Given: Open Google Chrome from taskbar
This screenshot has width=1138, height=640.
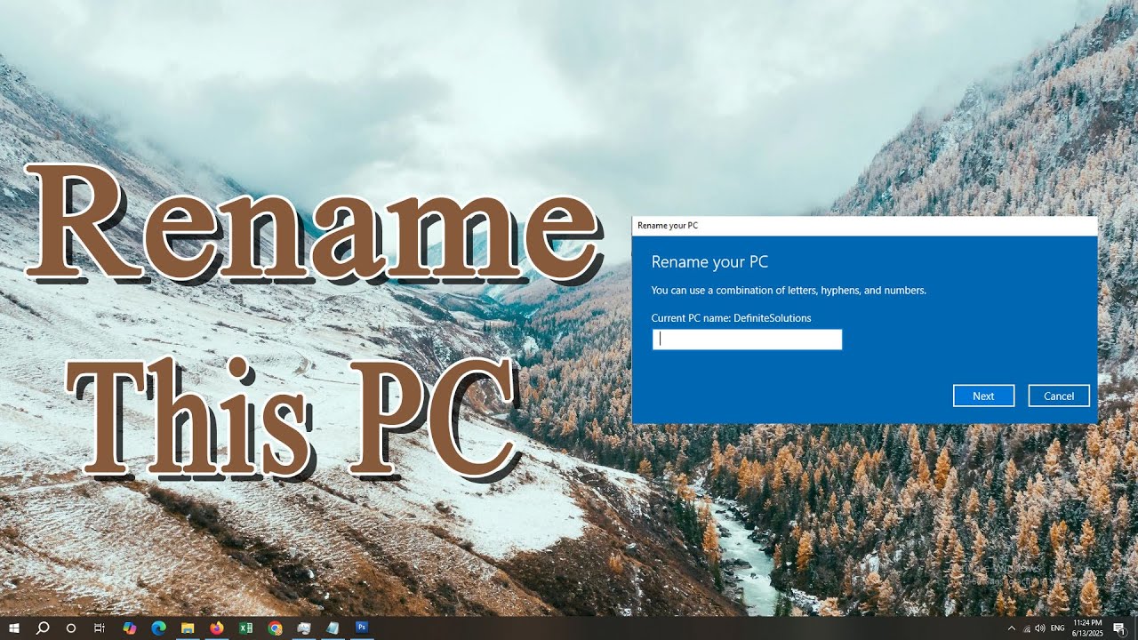Looking at the screenshot, I should coord(275,628).
